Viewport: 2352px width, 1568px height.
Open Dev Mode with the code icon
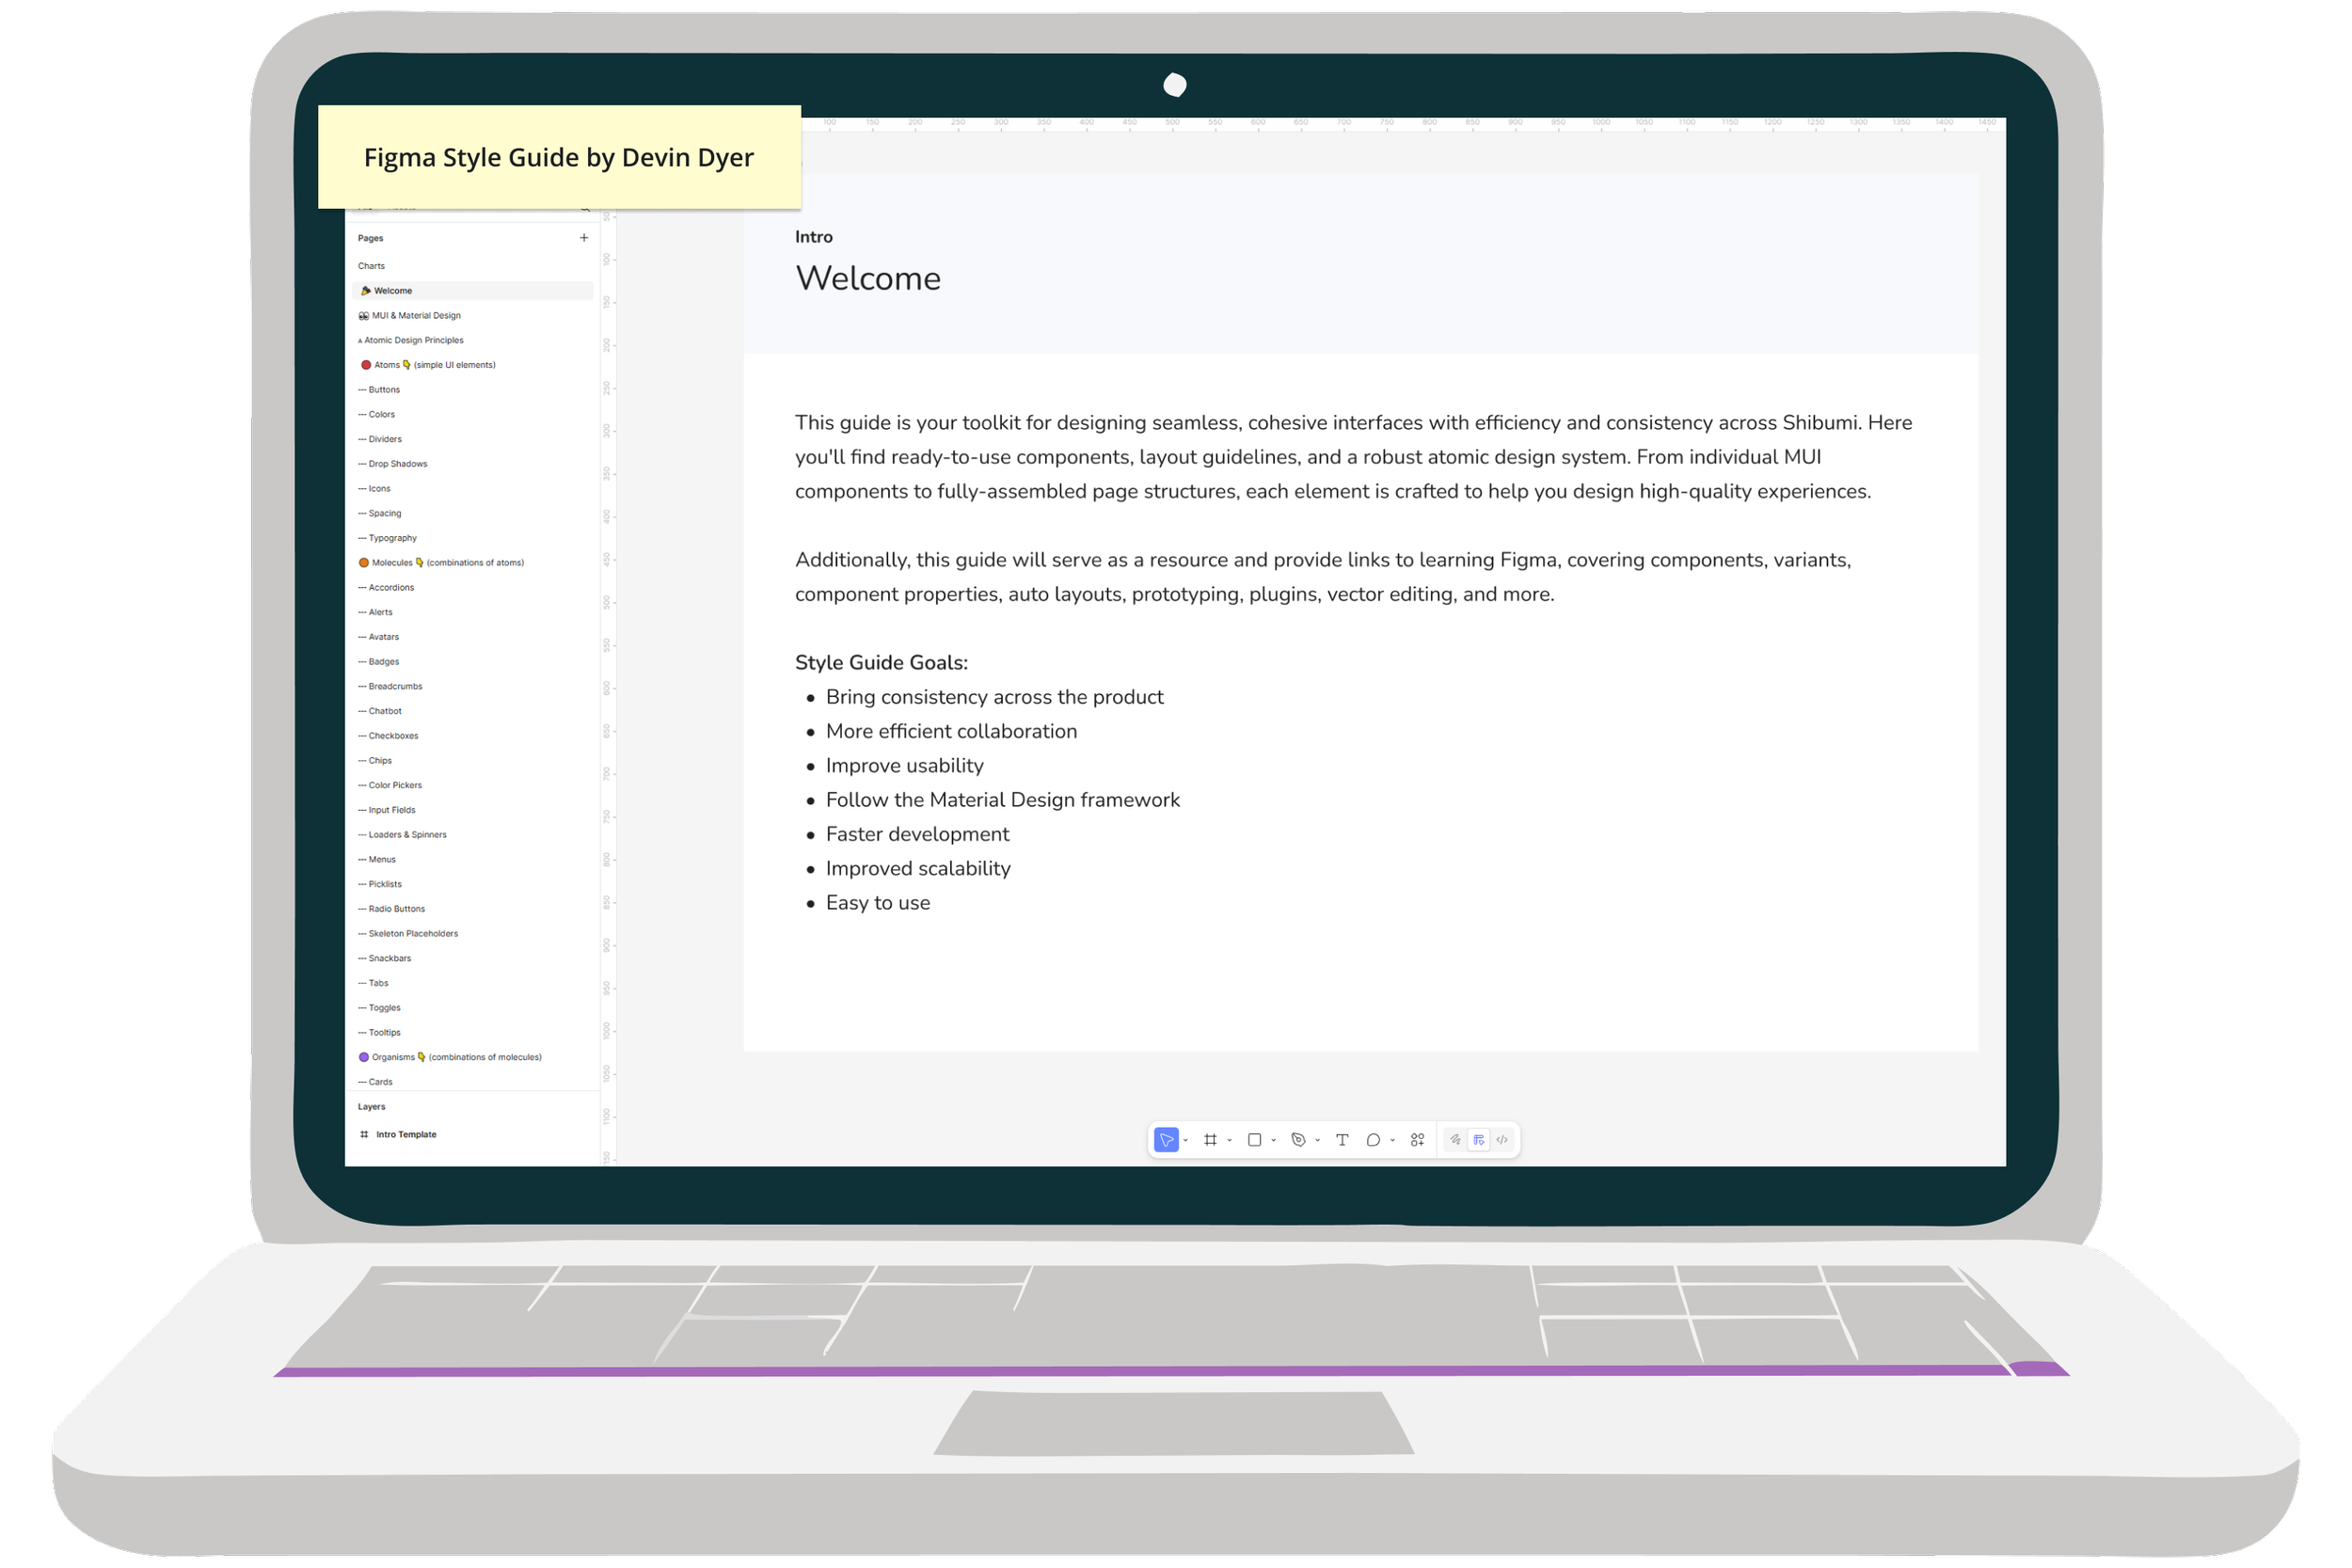pos(1503,1140)
